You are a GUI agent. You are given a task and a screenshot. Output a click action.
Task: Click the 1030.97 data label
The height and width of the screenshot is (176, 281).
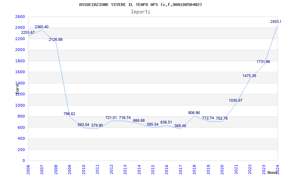(236, 101)
